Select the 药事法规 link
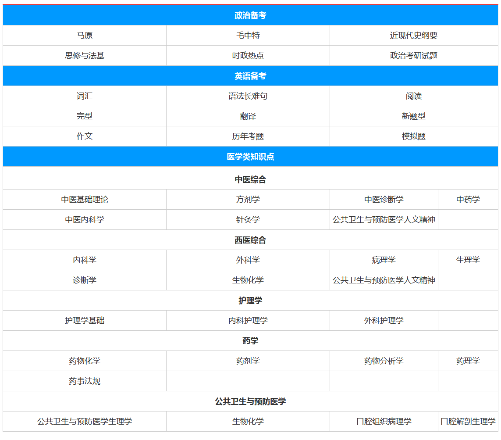 click(x=85, y=381)
